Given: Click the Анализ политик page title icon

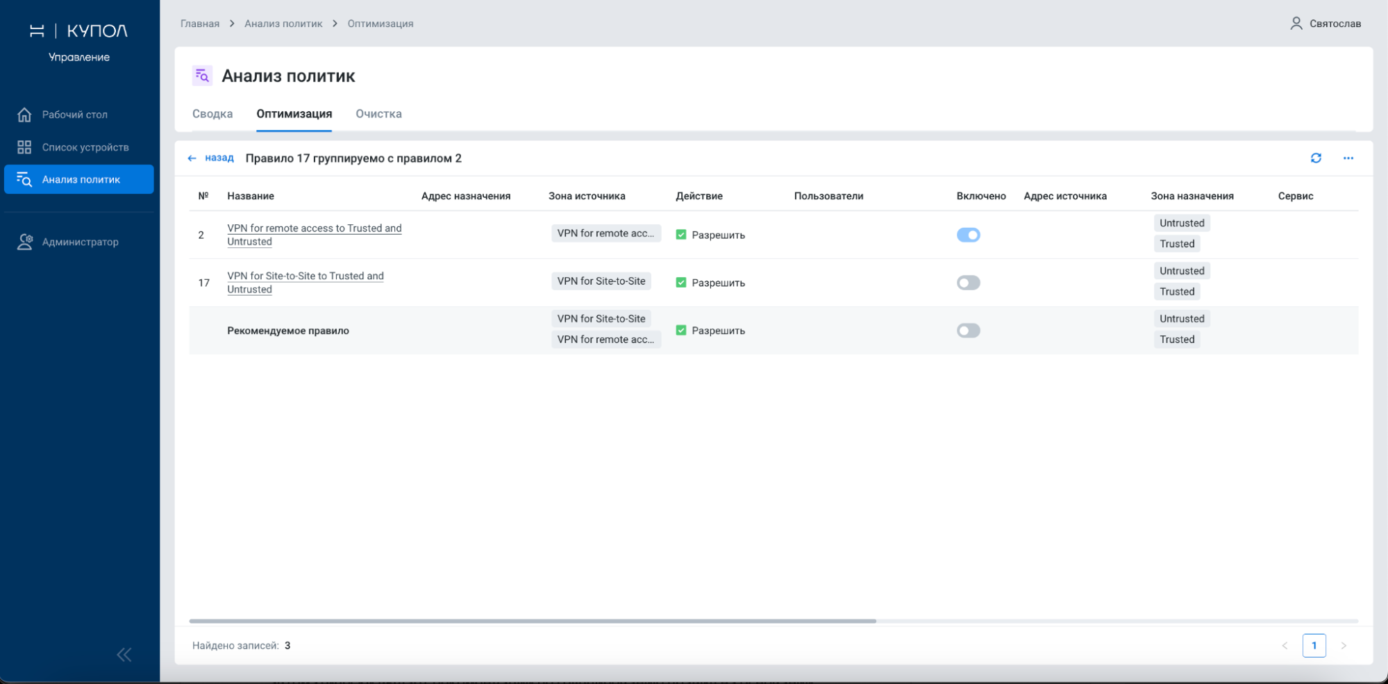Looking at the screenshot, I should coord(202,76).
